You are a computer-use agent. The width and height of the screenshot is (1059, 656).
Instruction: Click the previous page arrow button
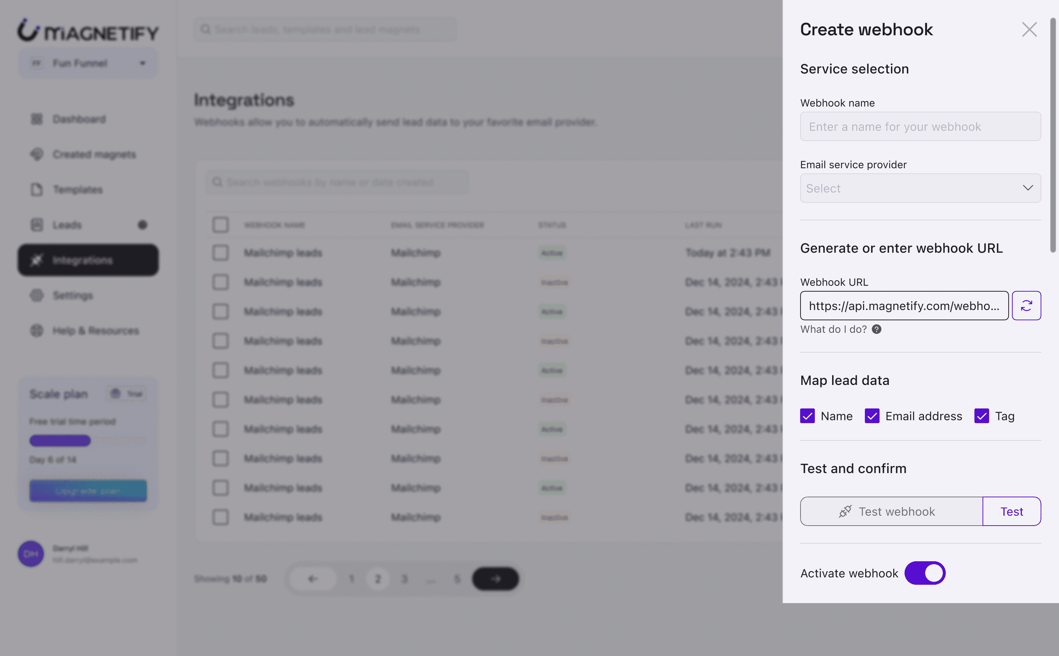(313, 578)
